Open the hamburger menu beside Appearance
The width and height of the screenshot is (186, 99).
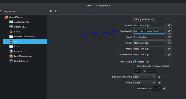1,11
